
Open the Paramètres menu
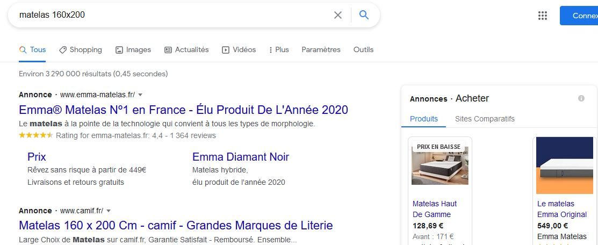[321, 49]
